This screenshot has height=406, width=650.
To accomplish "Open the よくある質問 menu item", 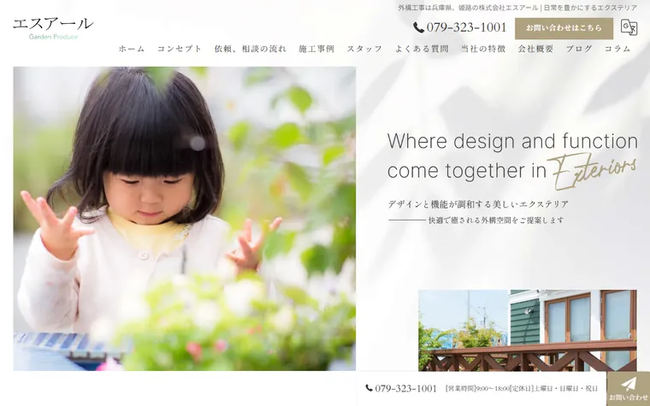I will (x=422, y=49).
